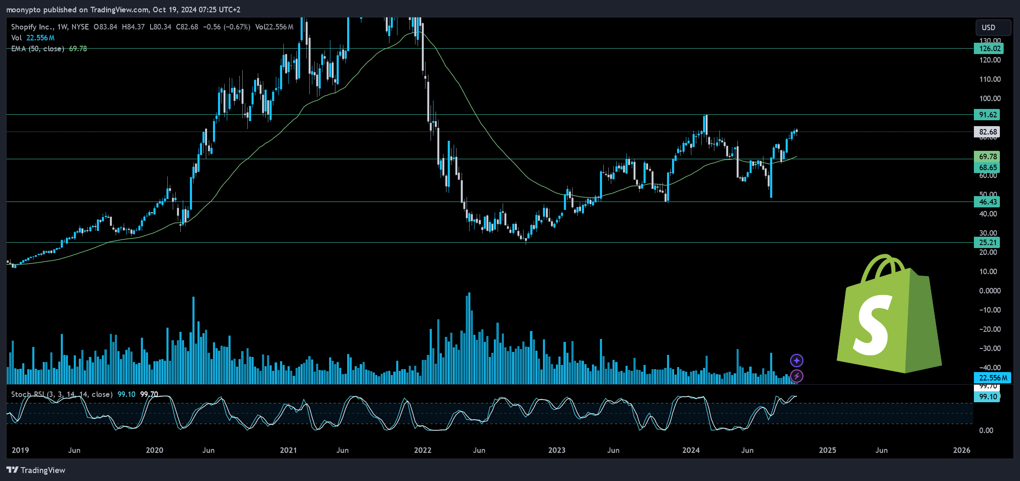
Task: Click the 2024 label on the time axis
Action: coord(691,450)
